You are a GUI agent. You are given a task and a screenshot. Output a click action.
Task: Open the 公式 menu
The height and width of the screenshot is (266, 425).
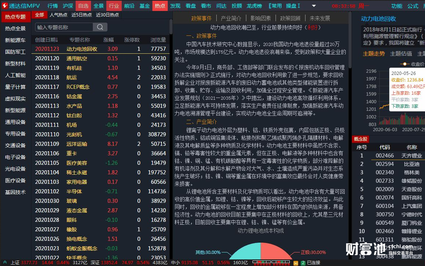[x=413, y=6]
